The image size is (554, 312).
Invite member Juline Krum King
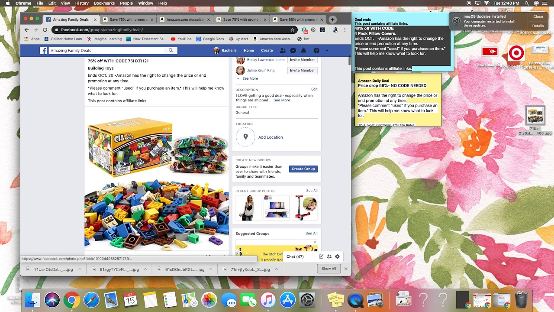(x=302, y=70)
